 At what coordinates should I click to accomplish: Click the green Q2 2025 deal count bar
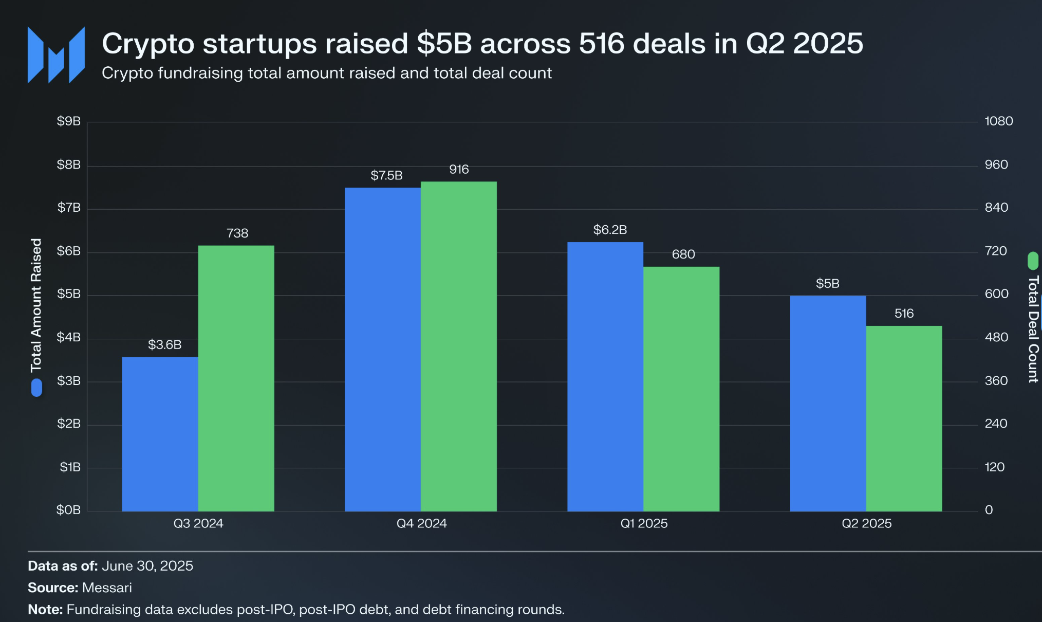tap(904, 418)
